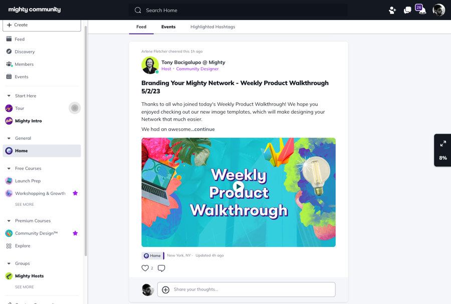Screen dimensions: 451x304
Task: Click continue link to expand post text
Action: 204,129
